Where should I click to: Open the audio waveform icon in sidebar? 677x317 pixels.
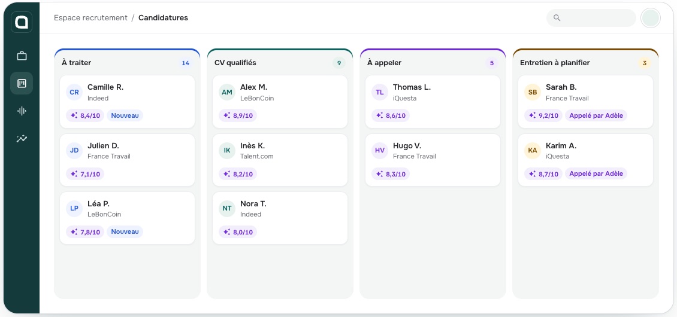(22, 111)
